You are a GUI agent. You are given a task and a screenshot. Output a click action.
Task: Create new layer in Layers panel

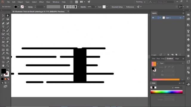pyautogui.click(x=176, y=55)
